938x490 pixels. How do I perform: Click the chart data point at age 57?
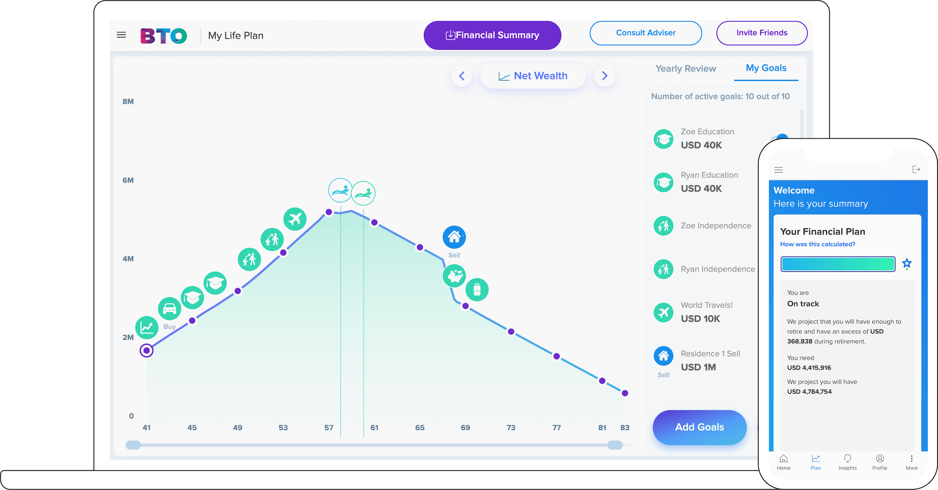tap(329, 212)
